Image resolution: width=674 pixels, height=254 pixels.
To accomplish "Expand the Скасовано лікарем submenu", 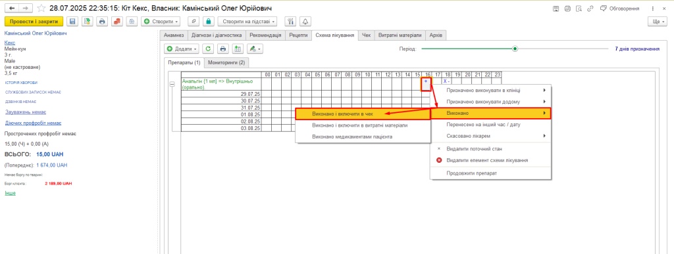I will (490, 136).
